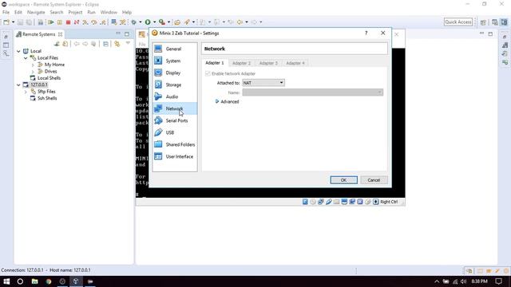Image resolution: width=511 pixels, height=287 pixels.
Task: Open the Run button dropdown arrow
Action: pyautogui.click(x=154, y=22)
